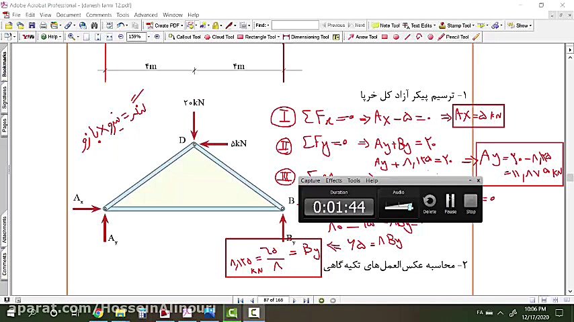Image resolution: width=574 pixels, height=322 pixels.
Task: Select the pencil eraser tool icon
Action: (x=476, y=37)
